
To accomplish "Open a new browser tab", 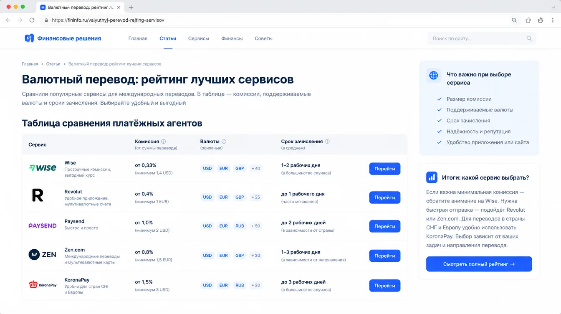I will coord(131,8).
